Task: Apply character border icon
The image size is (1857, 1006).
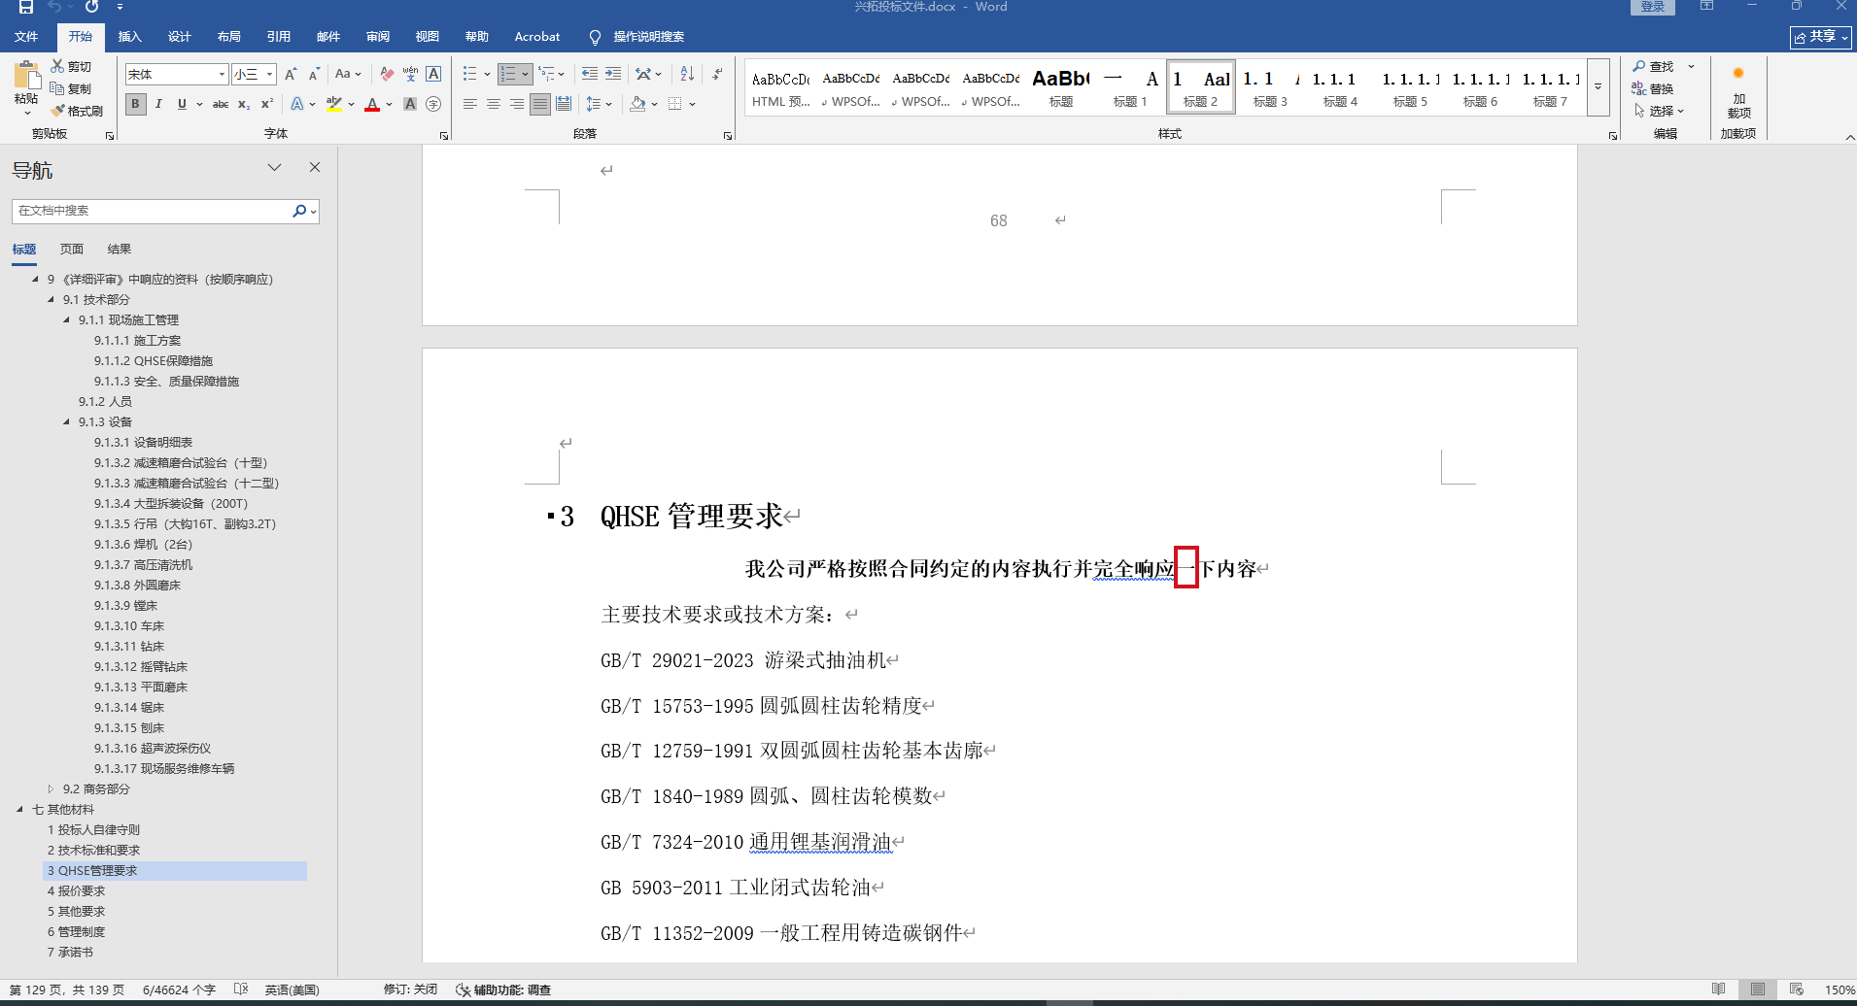Action: click(433, 74)
